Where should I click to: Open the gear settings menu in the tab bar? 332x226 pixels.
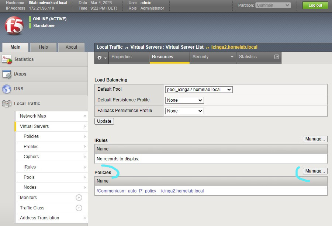click(102, 58)
